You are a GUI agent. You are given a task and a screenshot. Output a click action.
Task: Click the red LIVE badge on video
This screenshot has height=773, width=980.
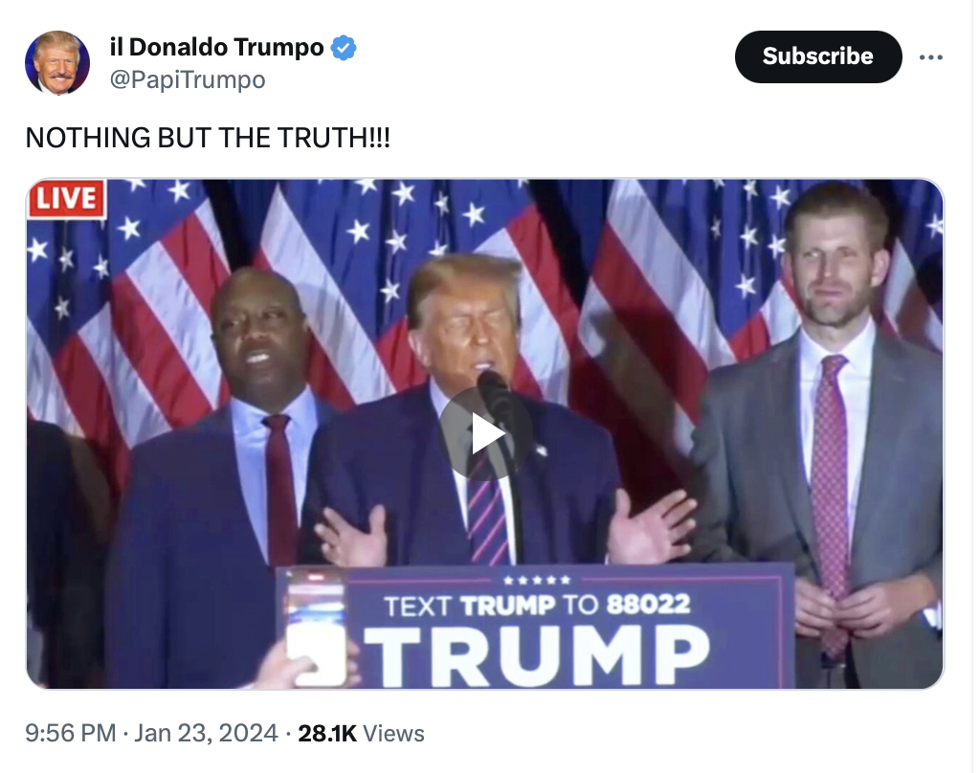(x=66, y=199)
